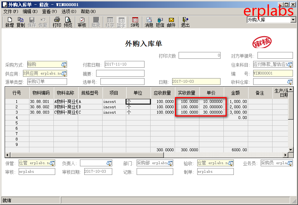Click the 付款日期 date field
Image resolution: width=298 pixels, height=205 pixels.
[124, 65]
